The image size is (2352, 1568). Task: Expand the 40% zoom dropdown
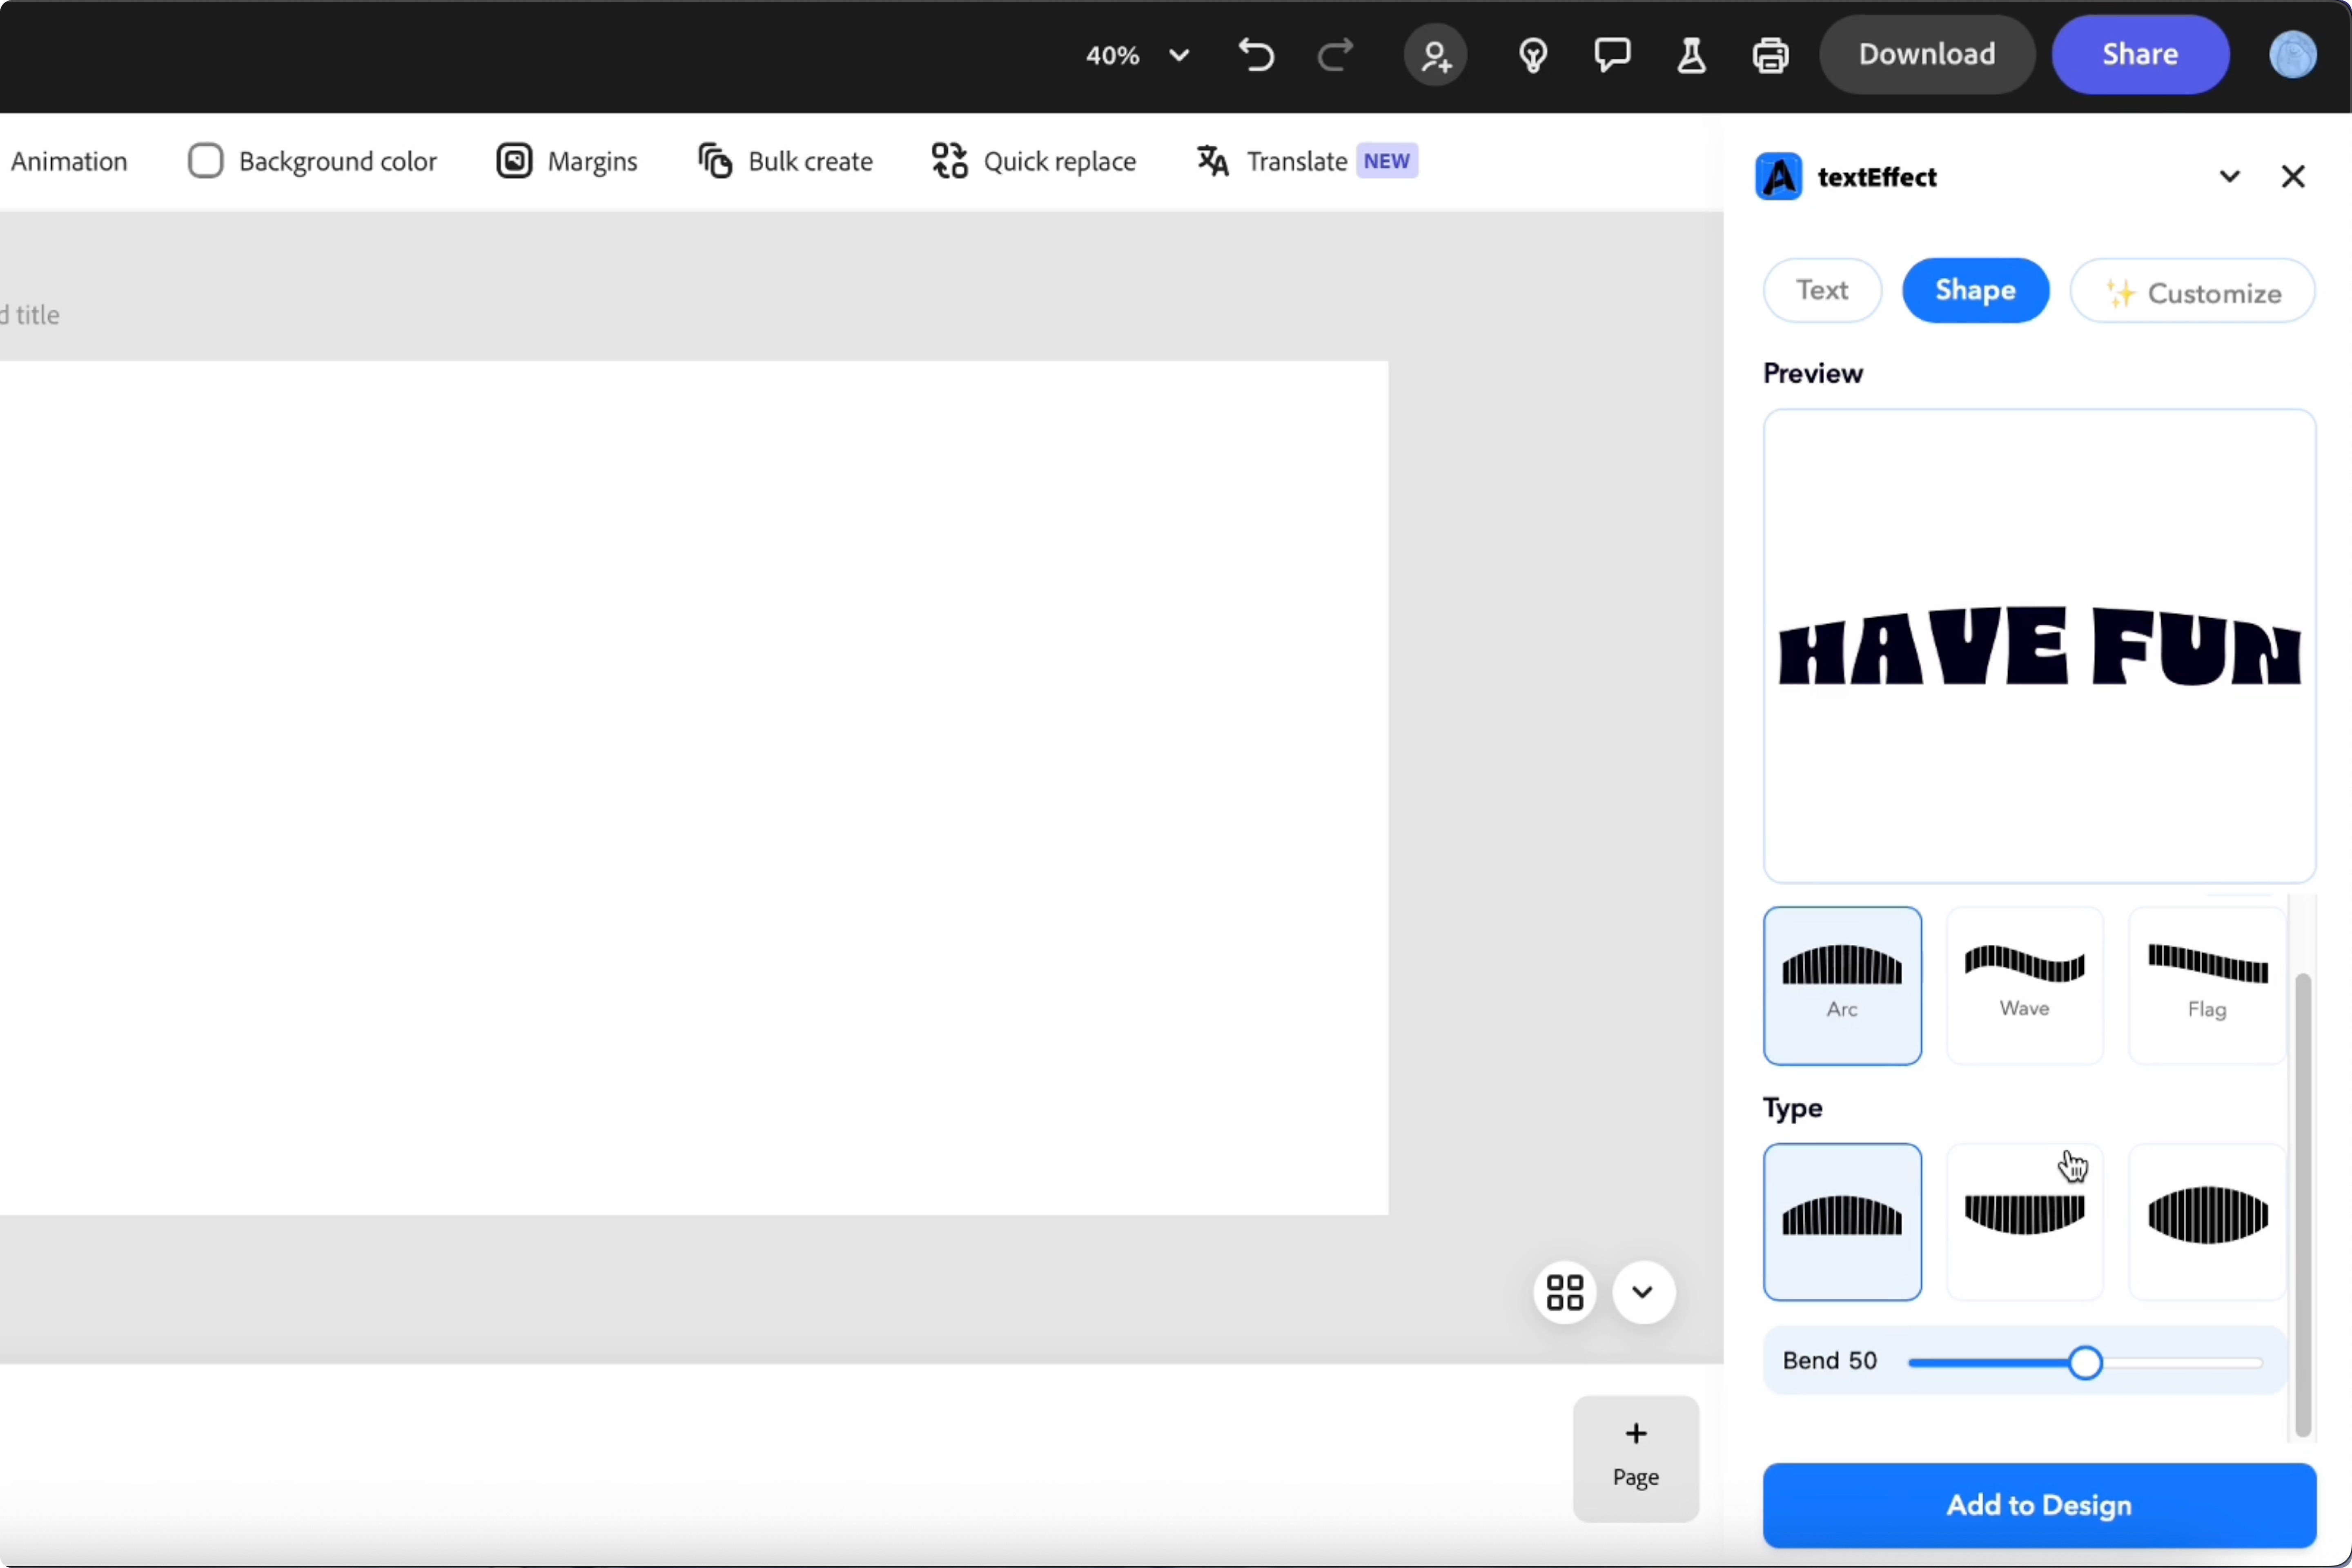(1178, 55)
